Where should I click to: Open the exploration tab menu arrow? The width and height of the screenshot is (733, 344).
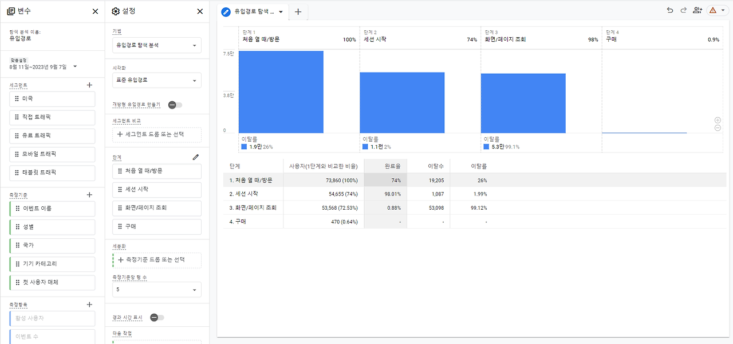(x=281, y=12)
